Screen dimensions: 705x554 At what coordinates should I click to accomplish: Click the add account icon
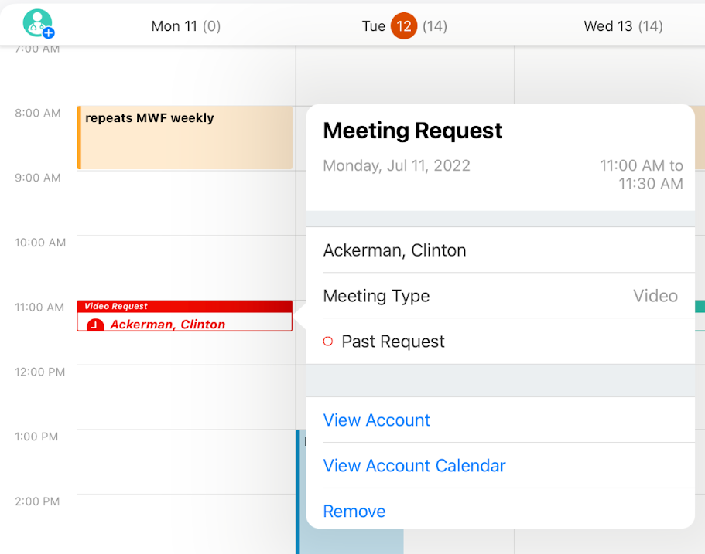click(x=38, y=24)
